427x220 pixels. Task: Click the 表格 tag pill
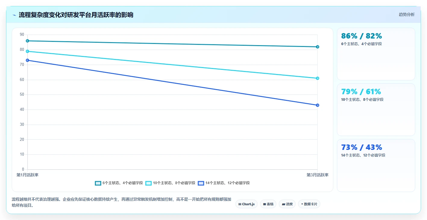pyautogui.click(x=268, y=204)
